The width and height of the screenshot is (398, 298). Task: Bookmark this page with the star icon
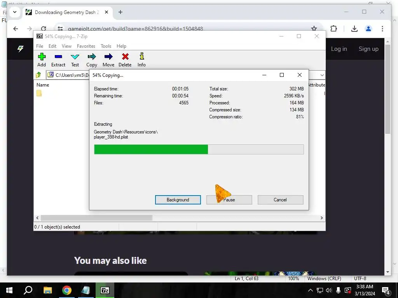point(314,28)
